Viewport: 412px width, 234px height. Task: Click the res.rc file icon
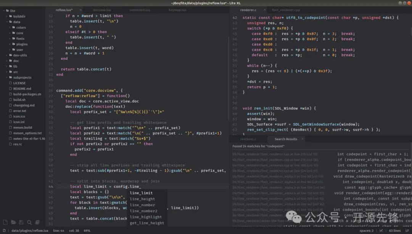pyautogui.click(x=11, y=144)
